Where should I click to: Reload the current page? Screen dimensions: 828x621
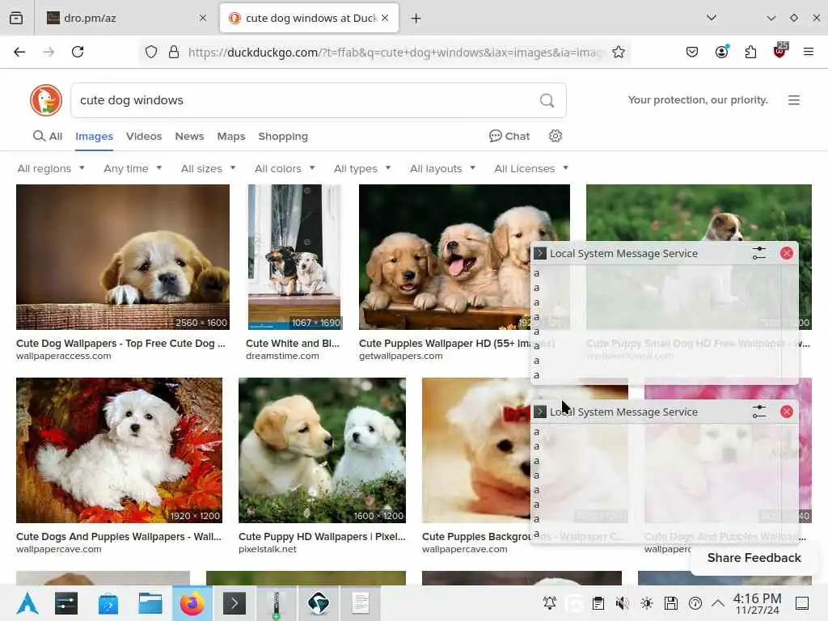[78, 52]
